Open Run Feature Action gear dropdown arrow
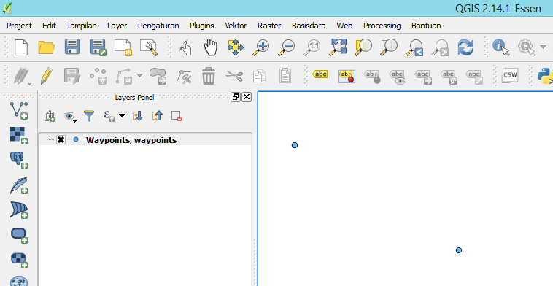Viewport: 553px width, 286px height. [543, 47]
